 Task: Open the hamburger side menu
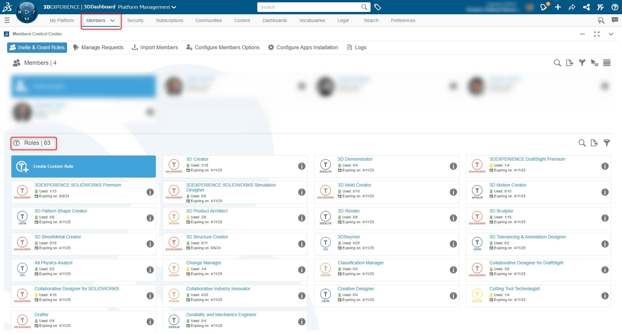(x=7, y=20)
